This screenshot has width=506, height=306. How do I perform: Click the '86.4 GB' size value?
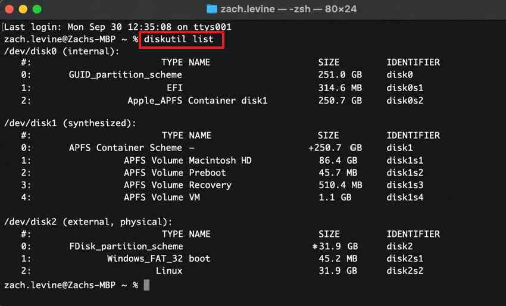point(338,160)
